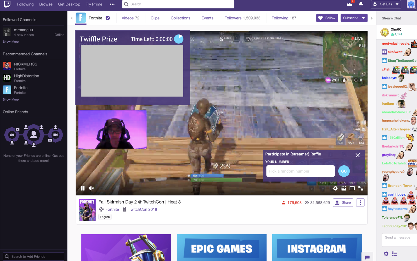Screen dimensions: 417x261
Task: Click the Twitch logo home icon
Action: [x=7, y=4]
